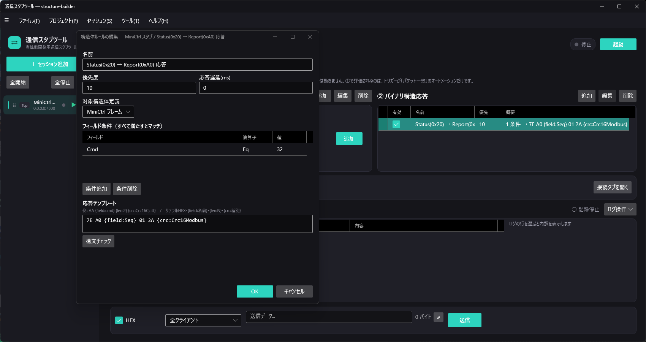Expand the ログ操作 dropdown
Viewport: 646px width, 342px height.
pyautogui.click(x=620, y=209)
